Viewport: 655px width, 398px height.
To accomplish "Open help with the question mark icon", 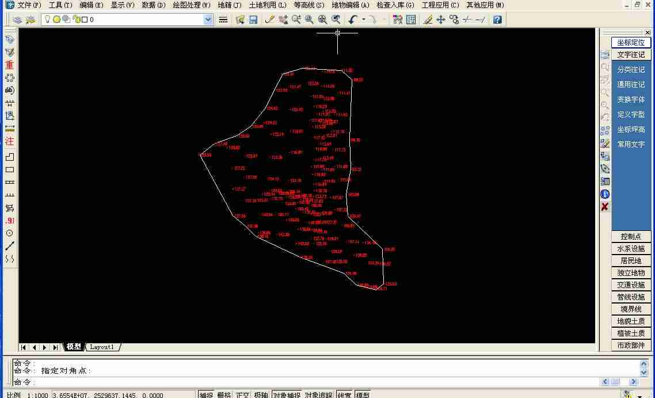I will tap(497, 20).
